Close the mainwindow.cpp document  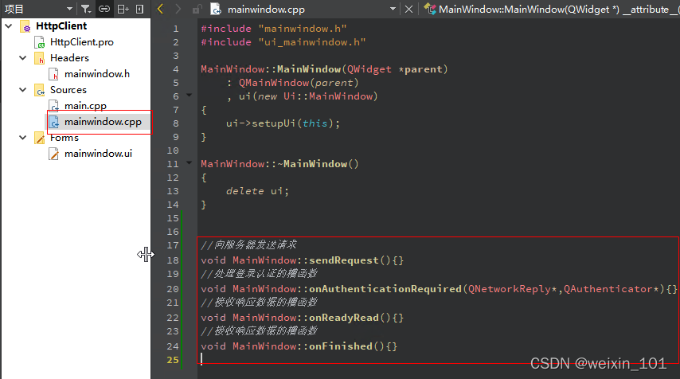click(408, 9)
